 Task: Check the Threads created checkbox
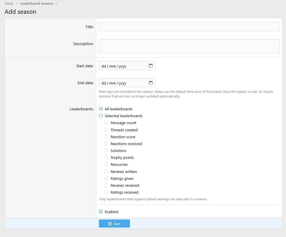107,130
